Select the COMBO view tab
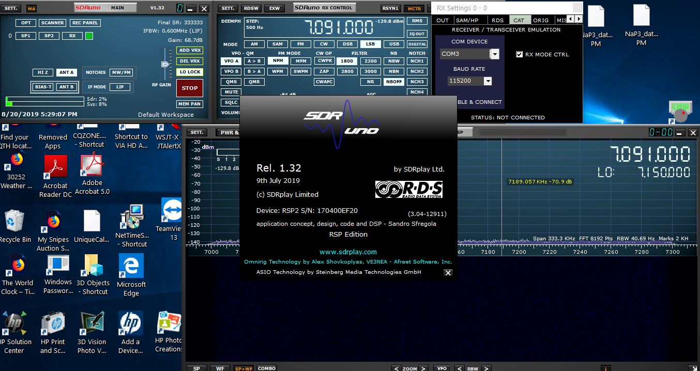The width and height of the screenshot is (700, 371). (x=267, y=368)
